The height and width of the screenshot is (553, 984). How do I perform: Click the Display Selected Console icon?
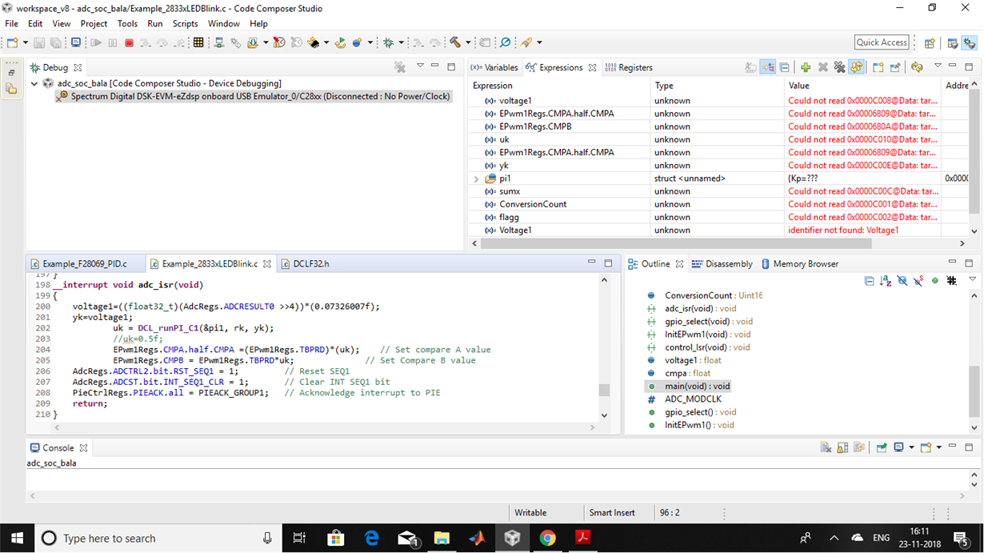point(898,447)
